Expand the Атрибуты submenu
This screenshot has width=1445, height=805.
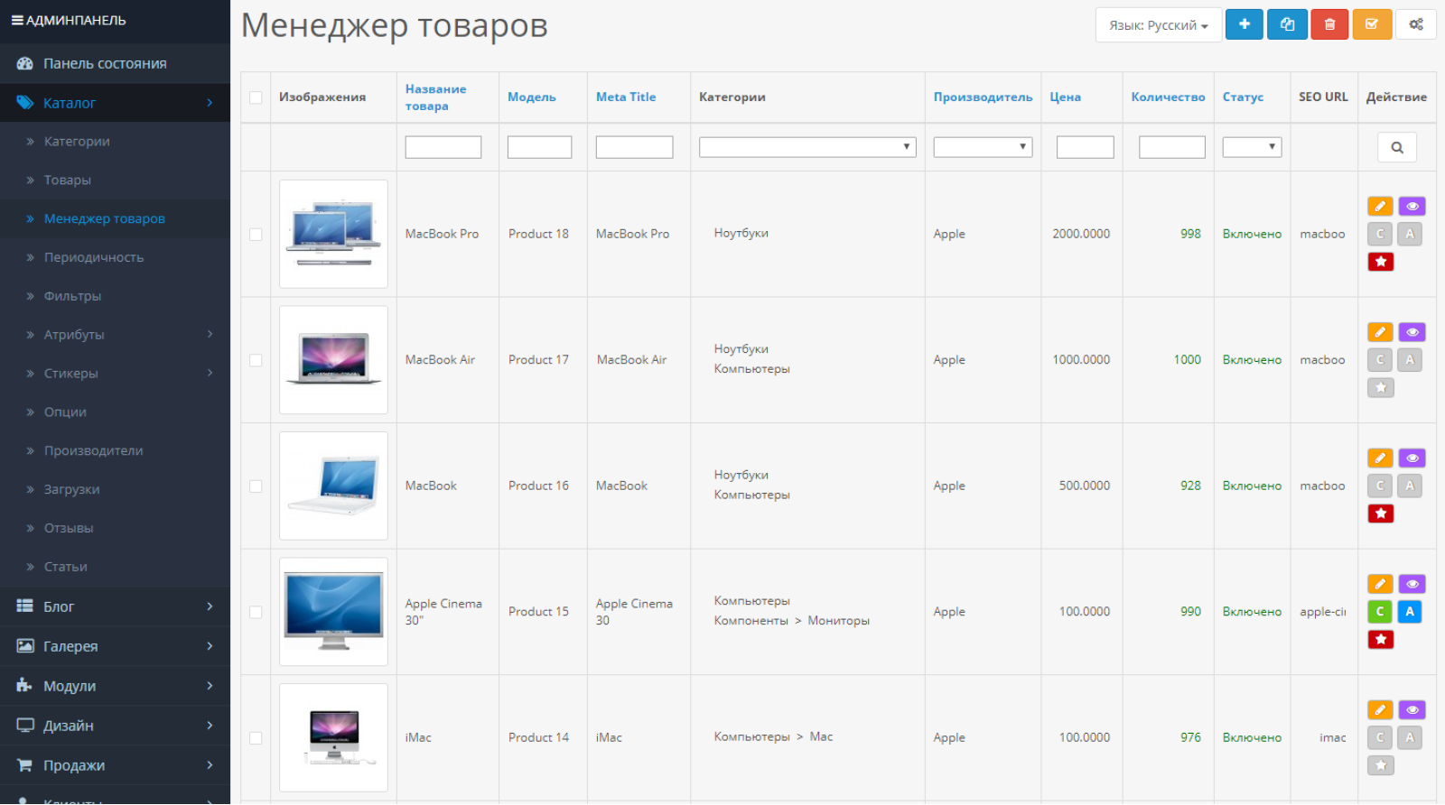(x=115, y=335)
